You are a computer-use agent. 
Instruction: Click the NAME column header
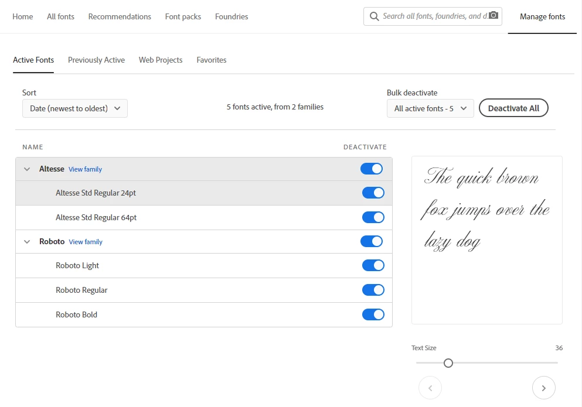point(33,147)
